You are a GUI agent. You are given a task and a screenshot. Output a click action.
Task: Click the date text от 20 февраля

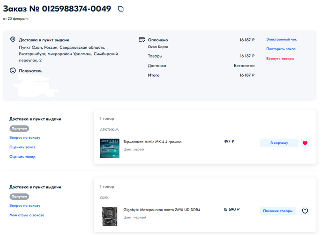point(15,19)
